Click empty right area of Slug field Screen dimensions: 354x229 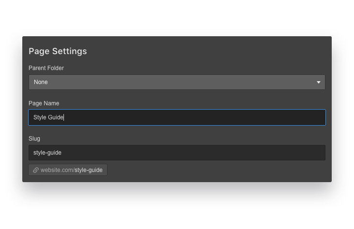[x=266, y=153]
